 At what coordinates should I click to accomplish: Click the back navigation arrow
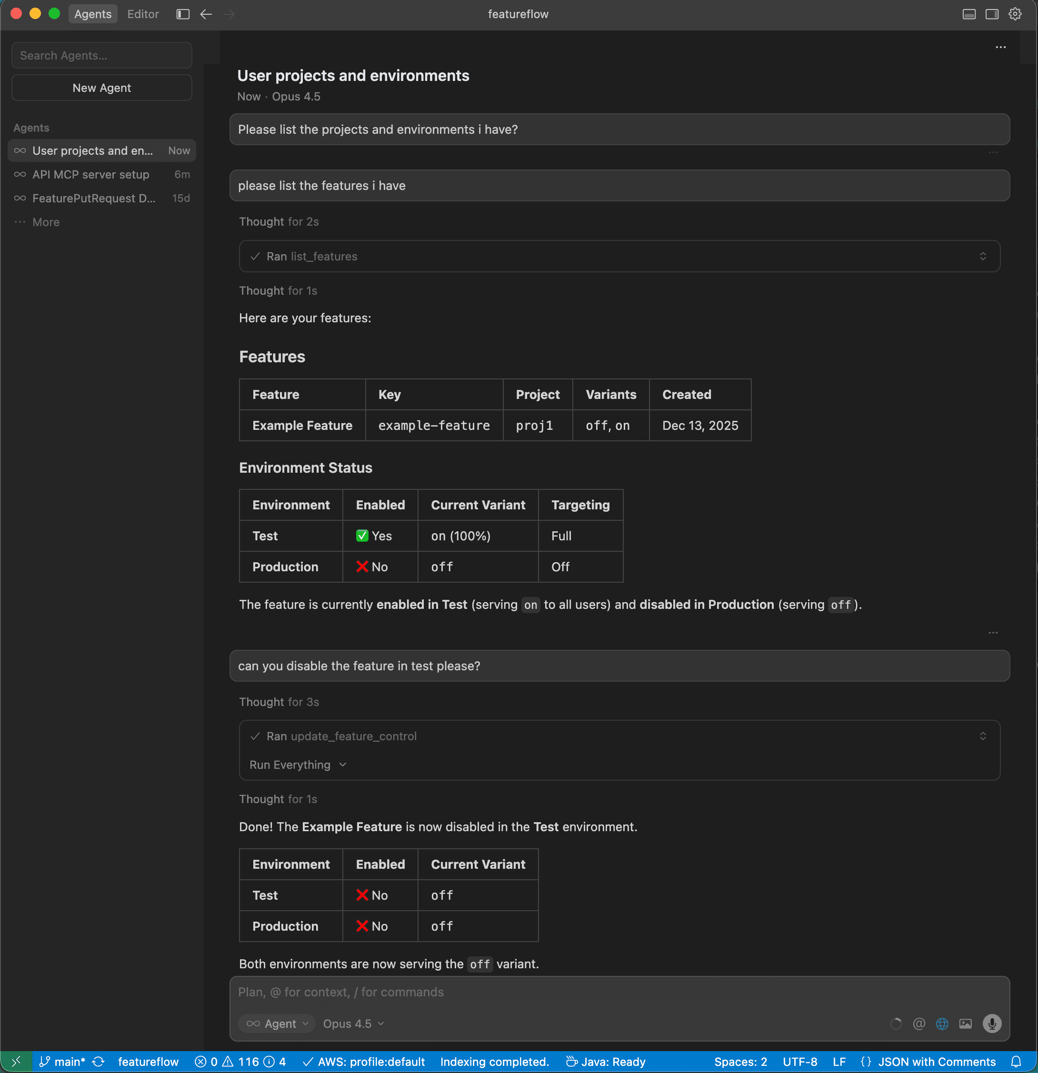205,14
